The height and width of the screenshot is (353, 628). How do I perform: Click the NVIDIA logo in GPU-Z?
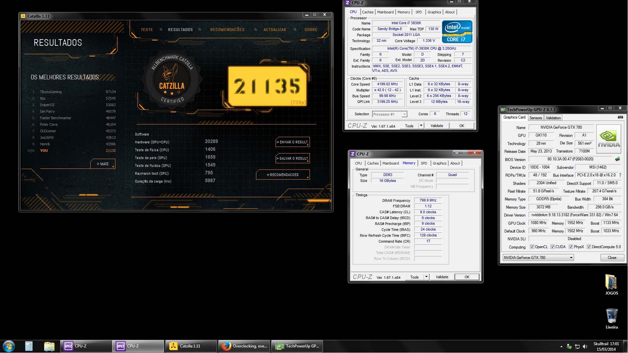(x=608, y=139)
